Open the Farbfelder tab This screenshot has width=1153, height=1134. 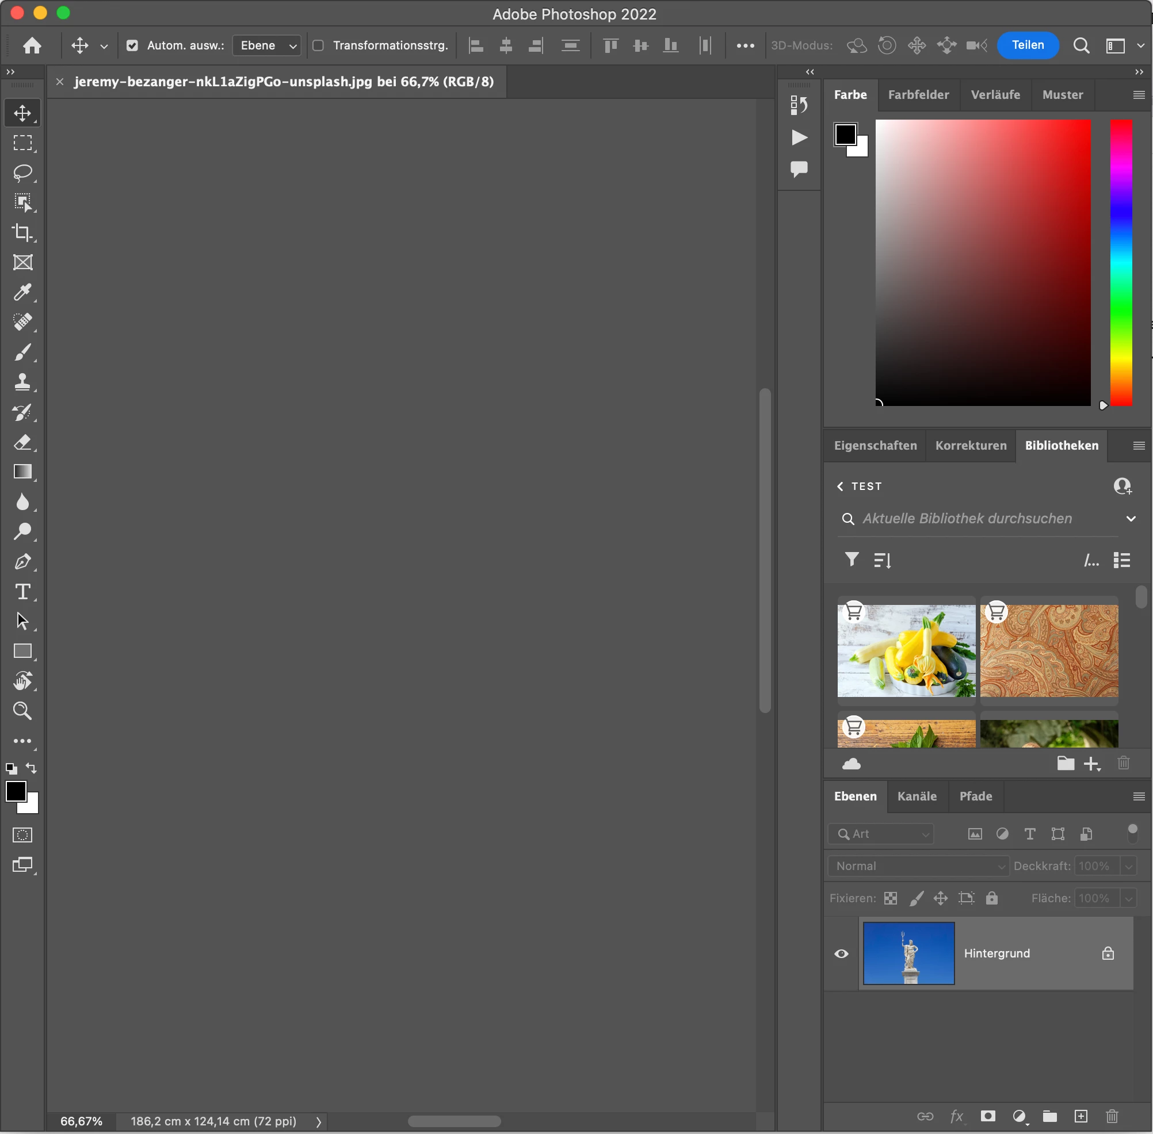pos(918,95)
